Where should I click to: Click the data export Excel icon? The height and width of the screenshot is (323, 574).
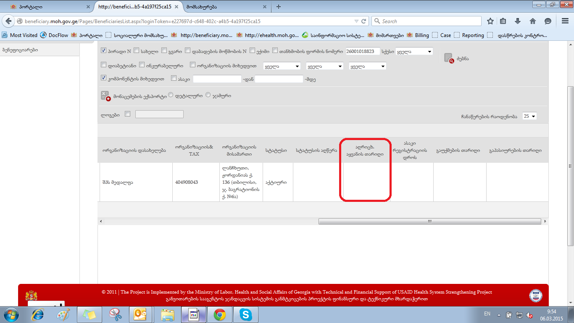[x=105, y=96]
